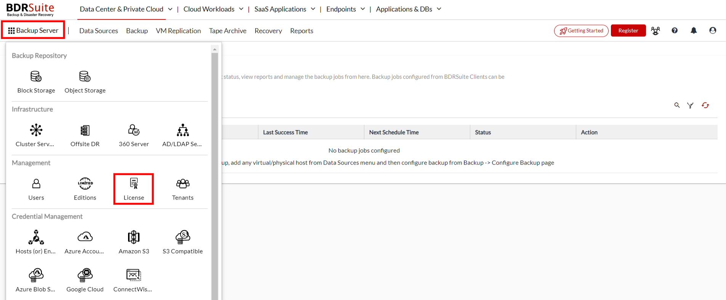Open Tape Archive menu
This screenshot has height=300, width=726.
tap(228, 31)
